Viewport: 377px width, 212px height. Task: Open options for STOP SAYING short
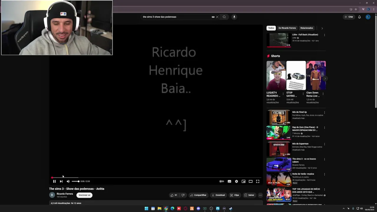[x=303, y=94]
